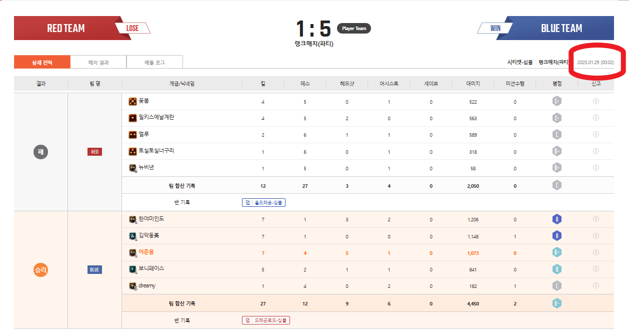
Task: Switch to the 배틀 로그 tab
Action: tap(154, 63)
